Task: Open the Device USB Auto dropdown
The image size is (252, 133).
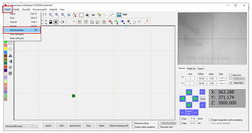Action: [x=19, y=126]
